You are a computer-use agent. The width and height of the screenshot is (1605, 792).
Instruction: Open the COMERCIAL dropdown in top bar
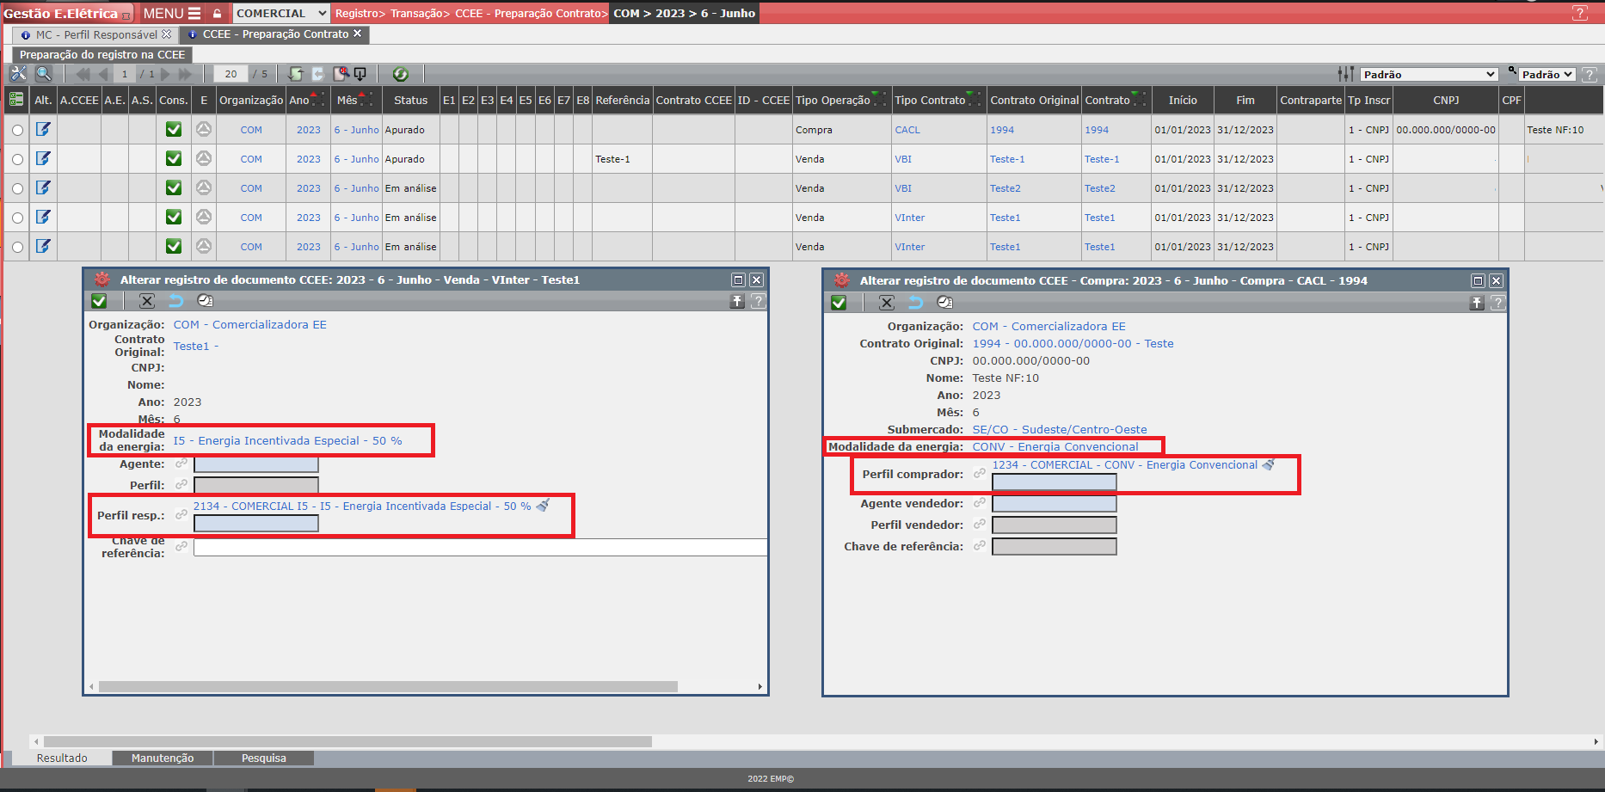click(x=281, y=13)
